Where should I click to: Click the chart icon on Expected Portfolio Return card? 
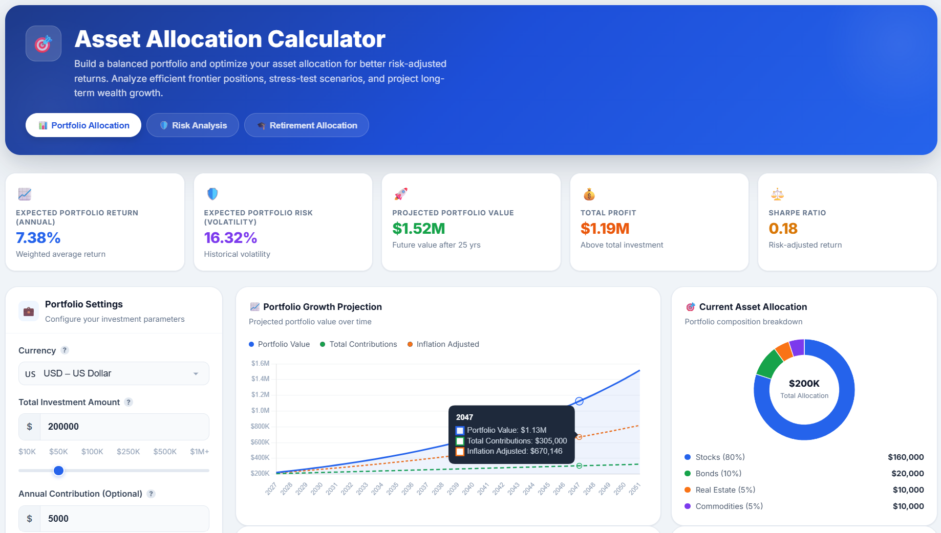coord(25,194)
